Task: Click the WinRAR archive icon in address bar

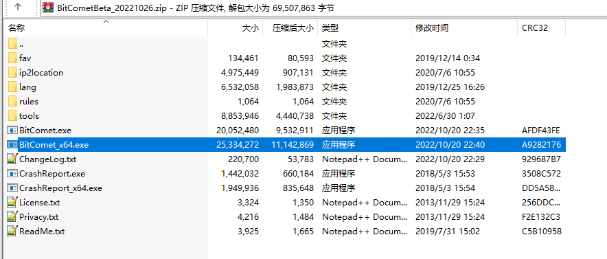Action: [x=48, y=8]
